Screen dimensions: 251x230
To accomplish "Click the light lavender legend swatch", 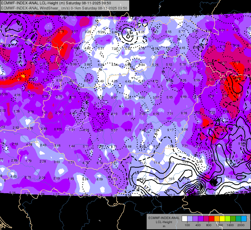I will tap(190, 219).
